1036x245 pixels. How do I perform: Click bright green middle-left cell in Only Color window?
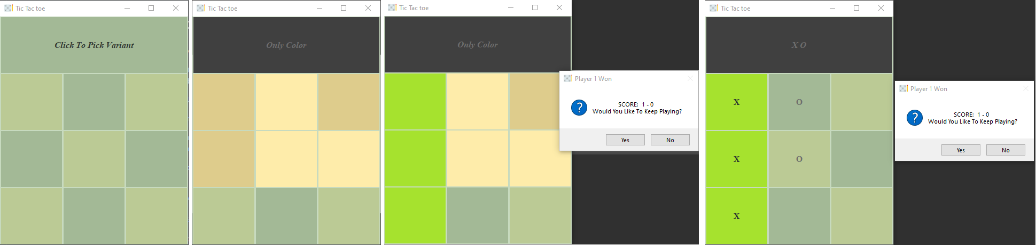tap(415, 158)
